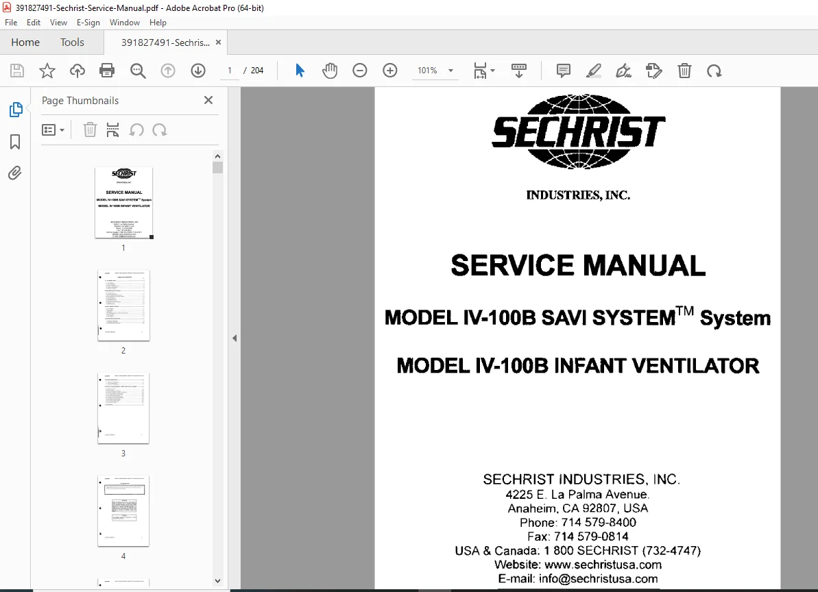Click the current page number field
The height and width of the screenshot is (592, 818).
coord(230,71)
